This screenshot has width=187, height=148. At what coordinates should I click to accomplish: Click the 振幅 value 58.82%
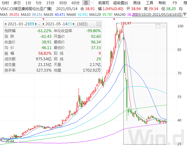tap(45, 53)
